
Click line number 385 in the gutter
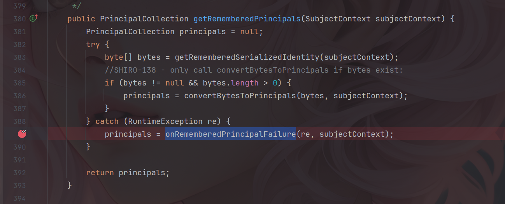19,83
